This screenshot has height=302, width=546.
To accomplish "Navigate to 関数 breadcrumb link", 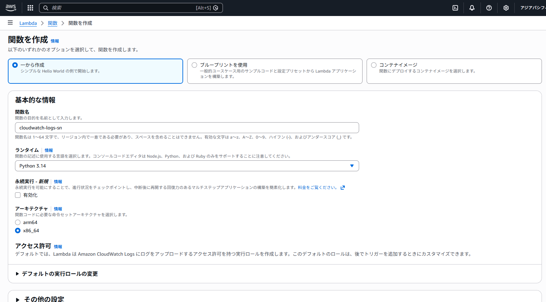I will tap(53, 23).
